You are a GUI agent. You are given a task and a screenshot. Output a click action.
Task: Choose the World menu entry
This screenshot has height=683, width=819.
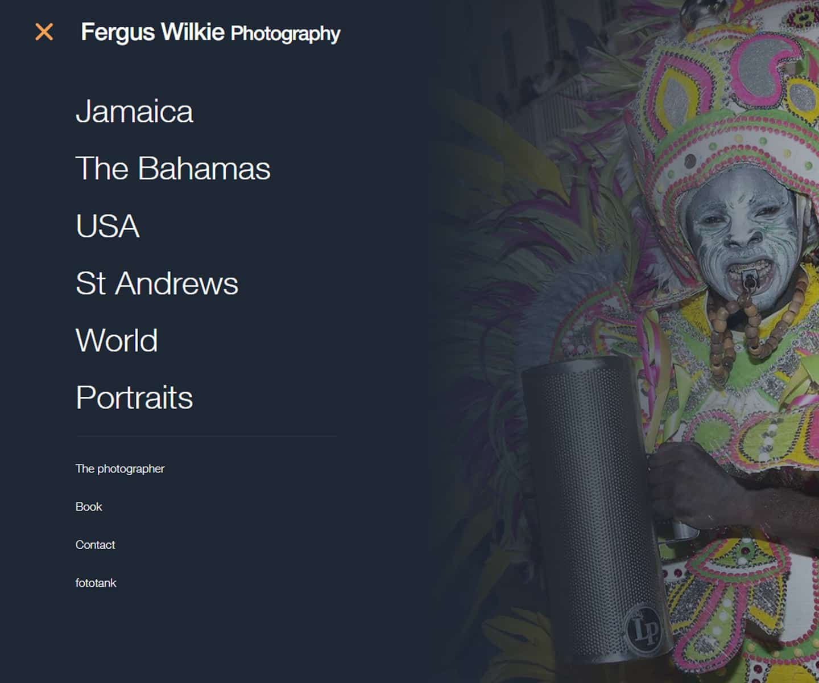coord(117,340)
